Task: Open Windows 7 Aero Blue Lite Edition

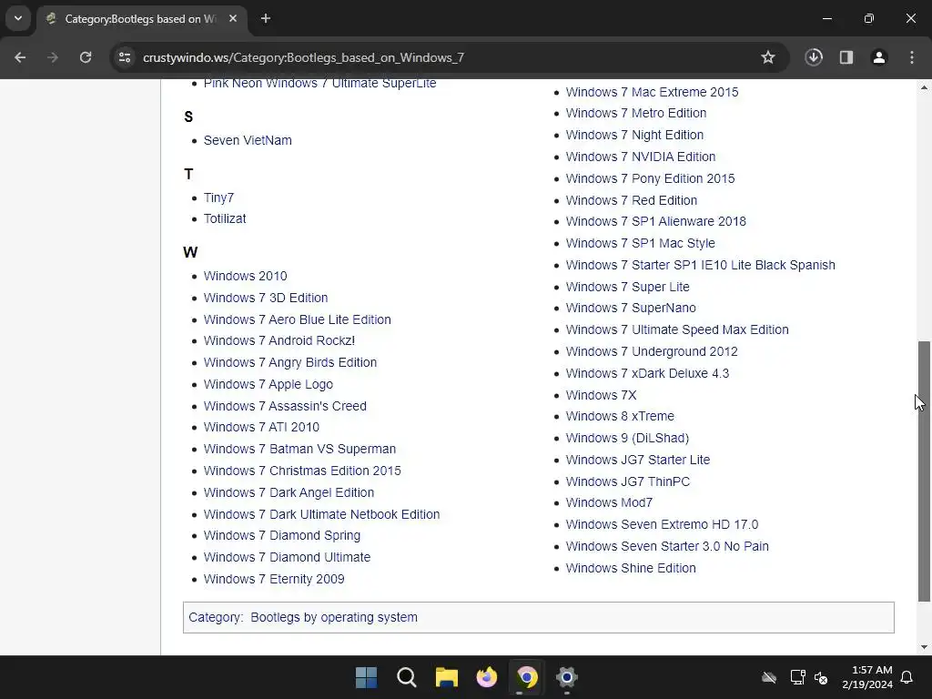Action: [298, 319]
